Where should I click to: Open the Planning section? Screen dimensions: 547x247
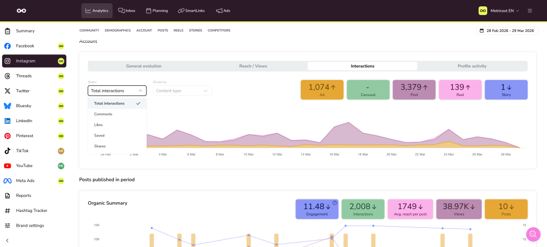click(157, 11)
